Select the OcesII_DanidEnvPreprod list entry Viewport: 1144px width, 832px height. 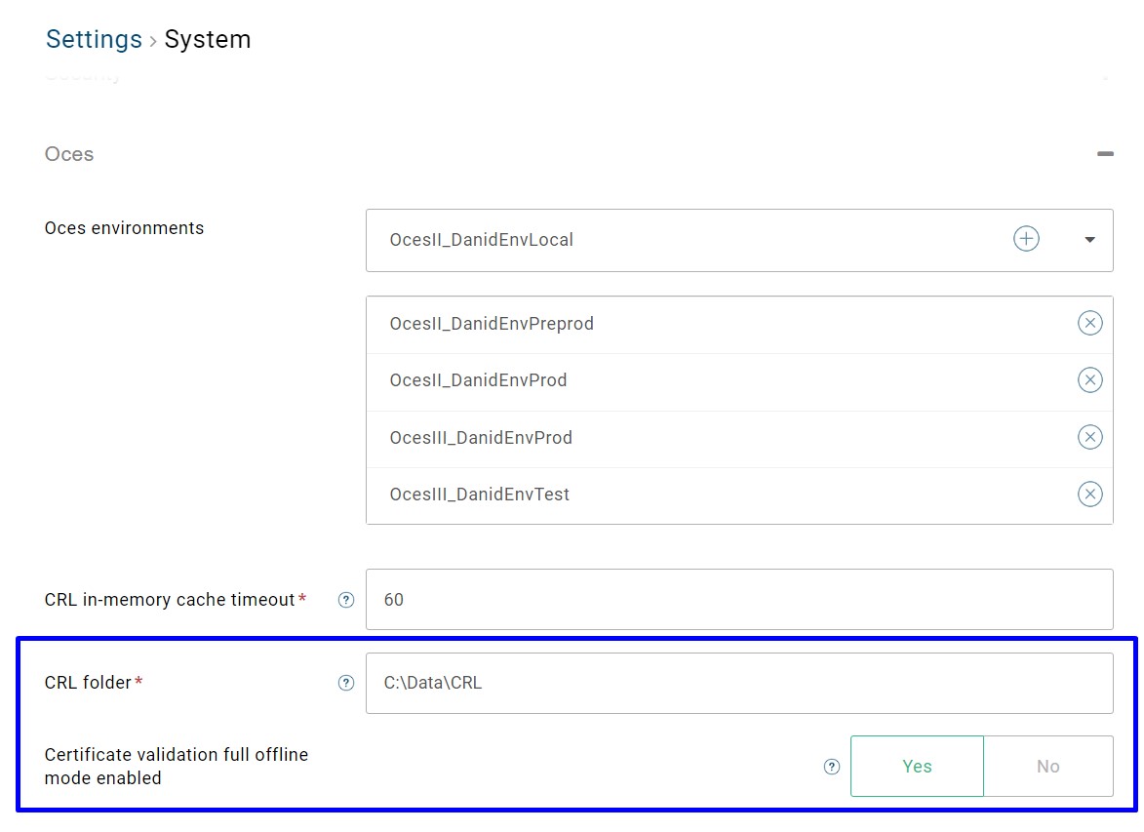coord(491,323)
